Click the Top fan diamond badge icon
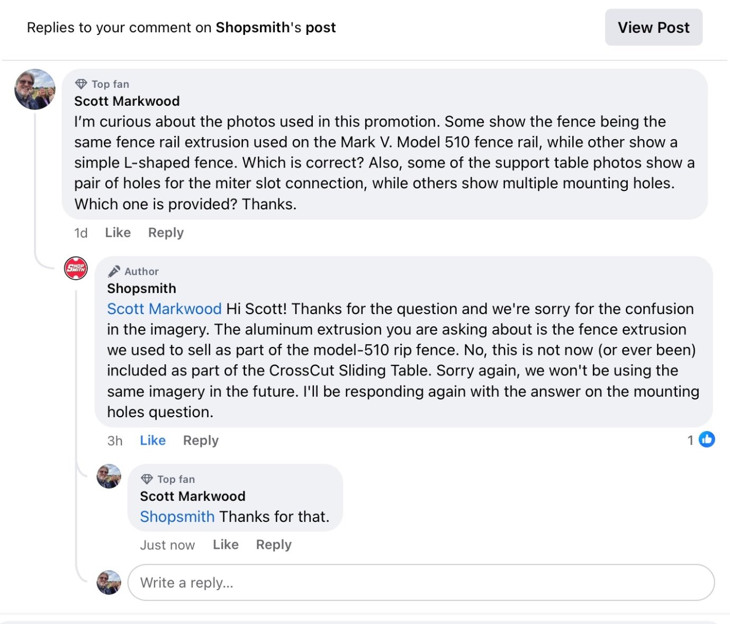Viewport: 730px width, 624px height. pyautogui.click(x=81, y=84)
